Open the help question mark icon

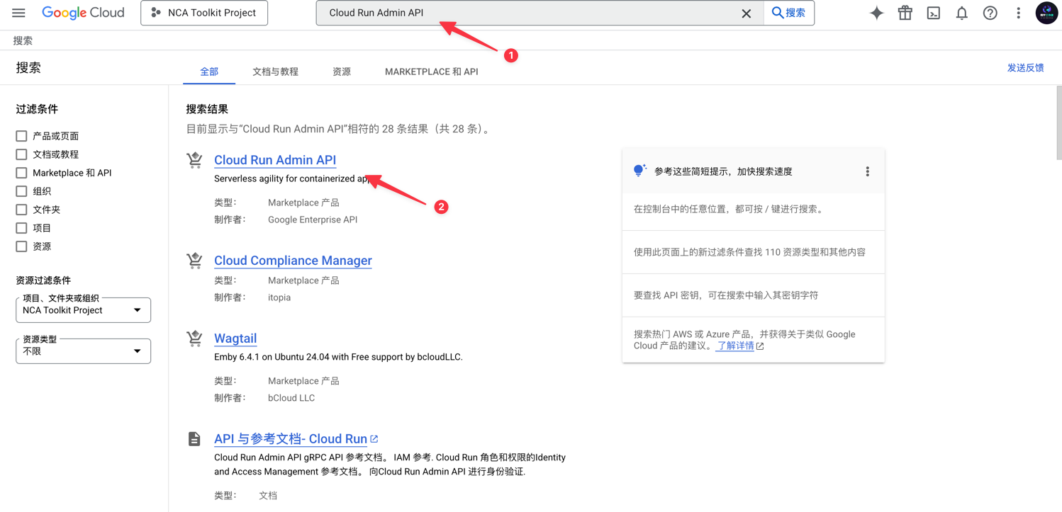(990, 13)
